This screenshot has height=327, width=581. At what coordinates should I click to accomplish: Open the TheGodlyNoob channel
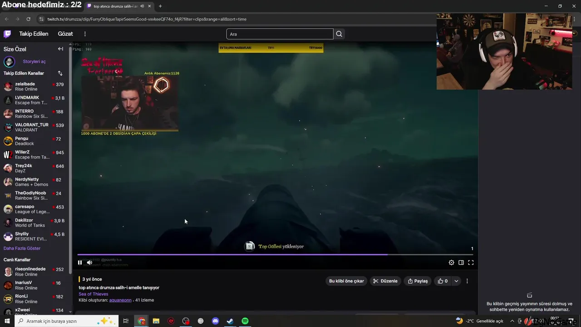[35, 195]
